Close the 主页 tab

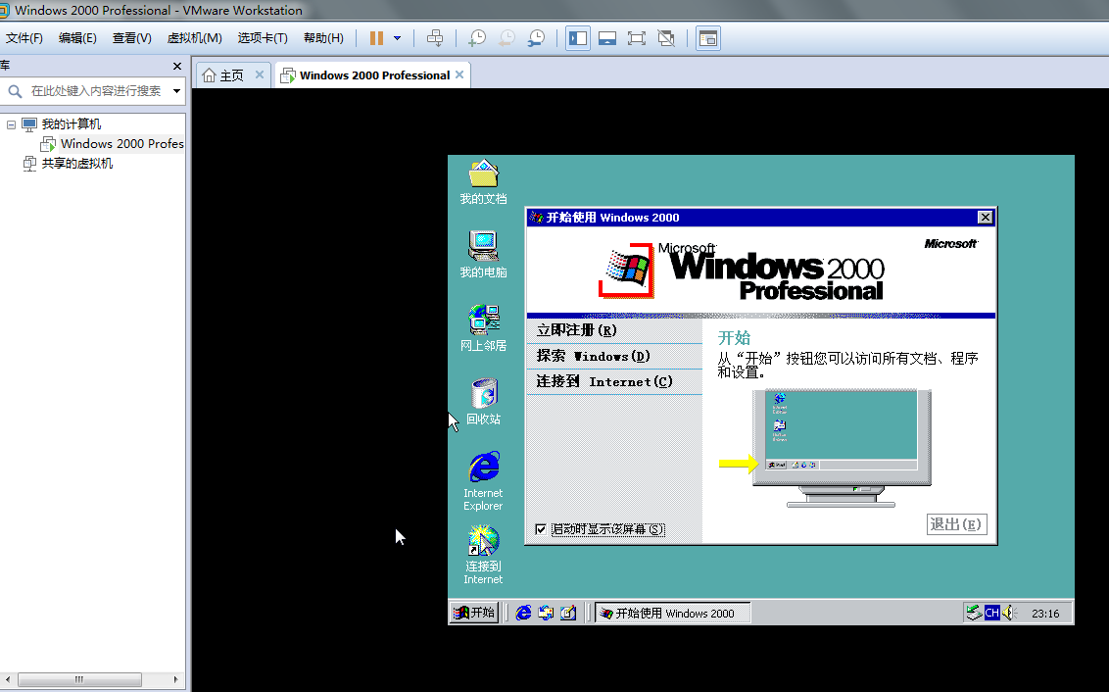(260, 74)
